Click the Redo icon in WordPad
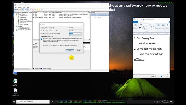Image resolution: width=186 pixels, height=105 pixels. point(142,20)
